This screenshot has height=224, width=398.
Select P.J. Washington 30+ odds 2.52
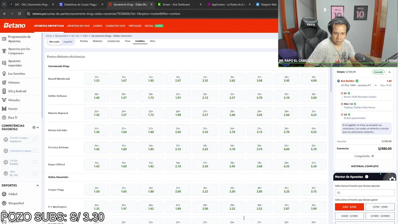pyautogui.click(x=259, y=207)
